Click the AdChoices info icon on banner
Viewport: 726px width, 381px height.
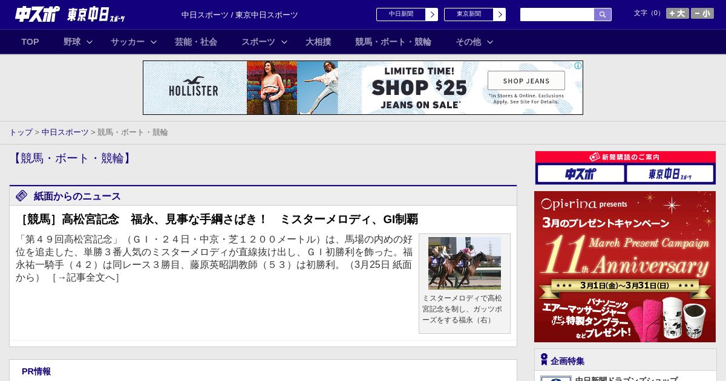click(x=578, y=65)
